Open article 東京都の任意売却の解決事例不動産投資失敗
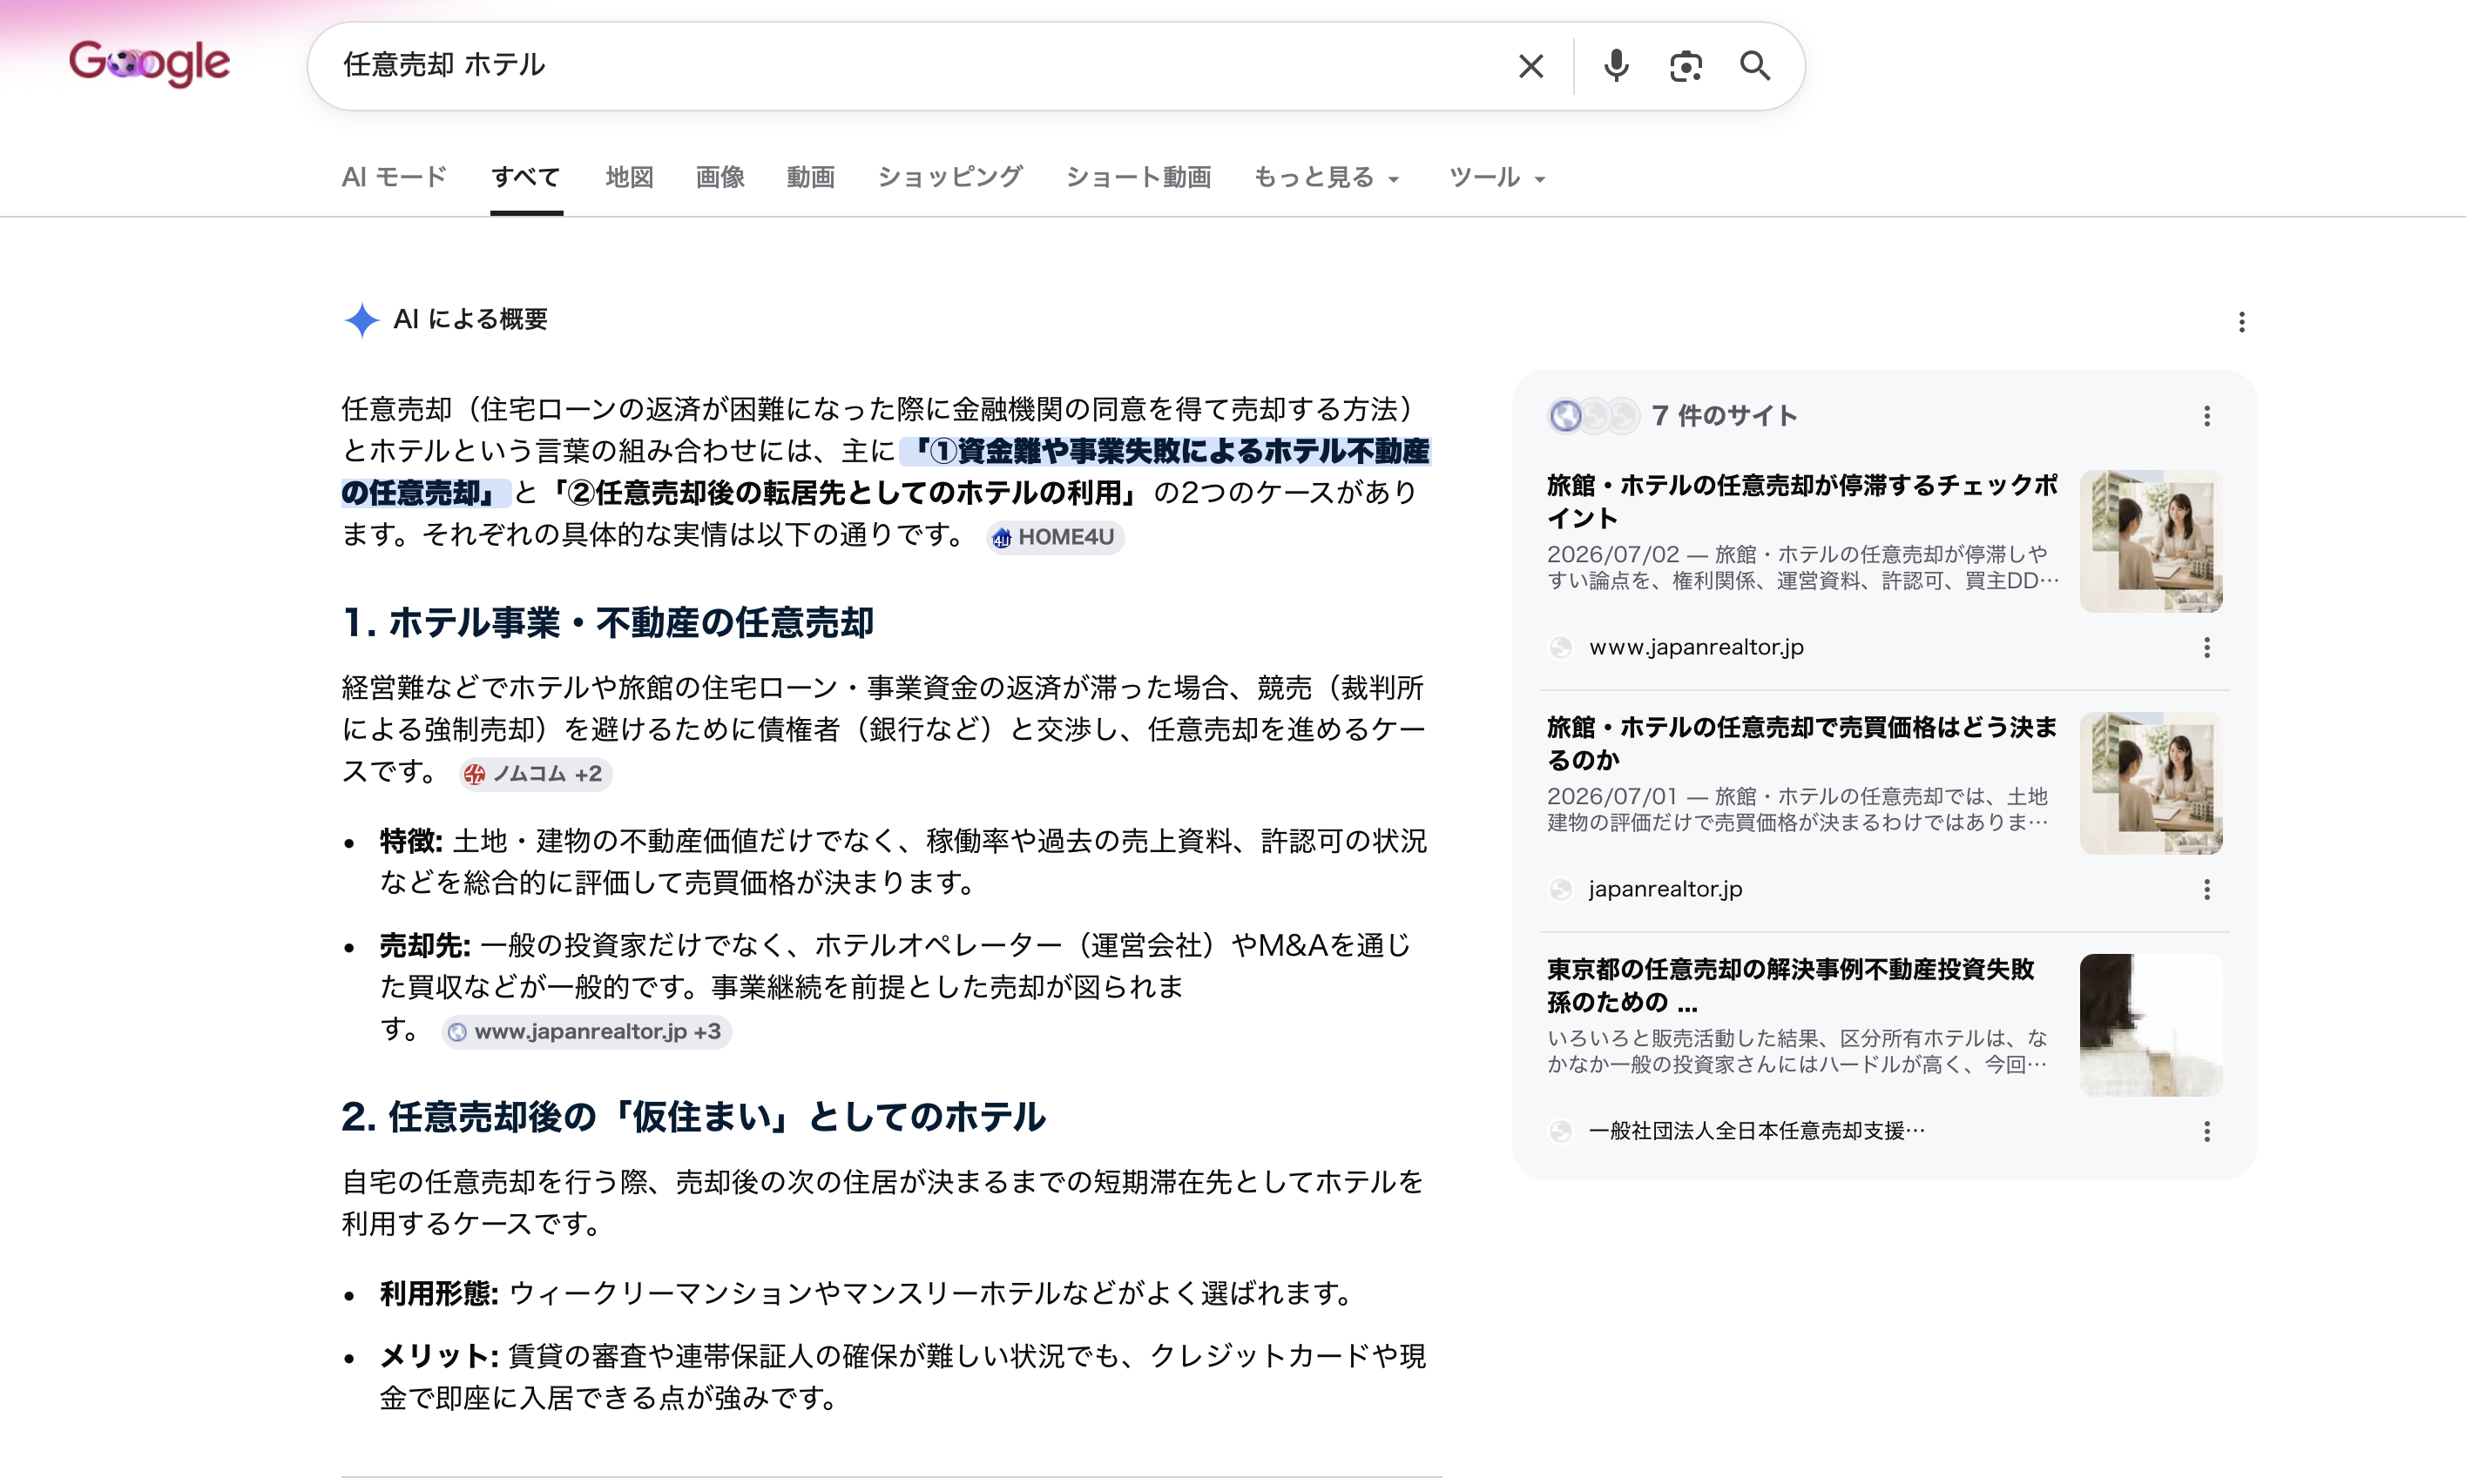The height and width of the screenshot is (1484, 2466). [x=1792, y=985]
